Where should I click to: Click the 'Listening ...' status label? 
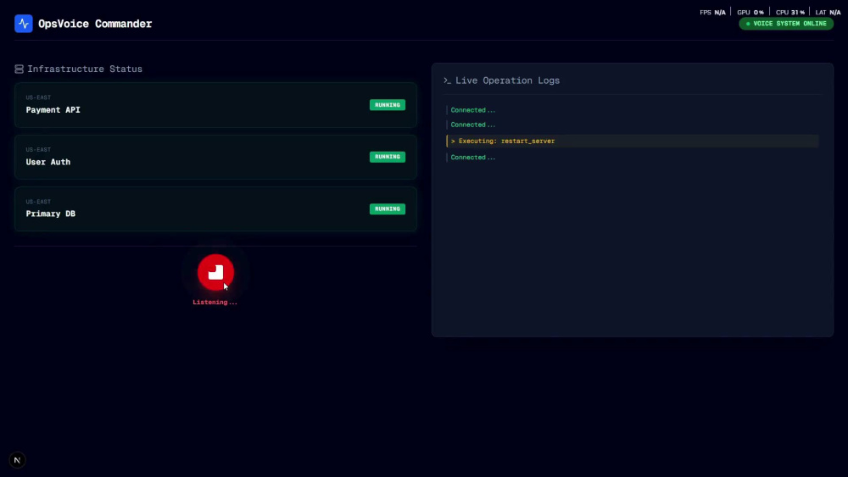[215, 302]
